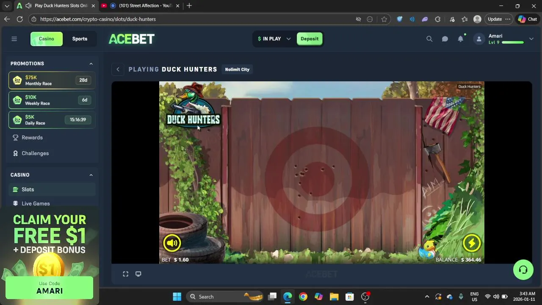View site information icon in address bar

click(34, 19)
